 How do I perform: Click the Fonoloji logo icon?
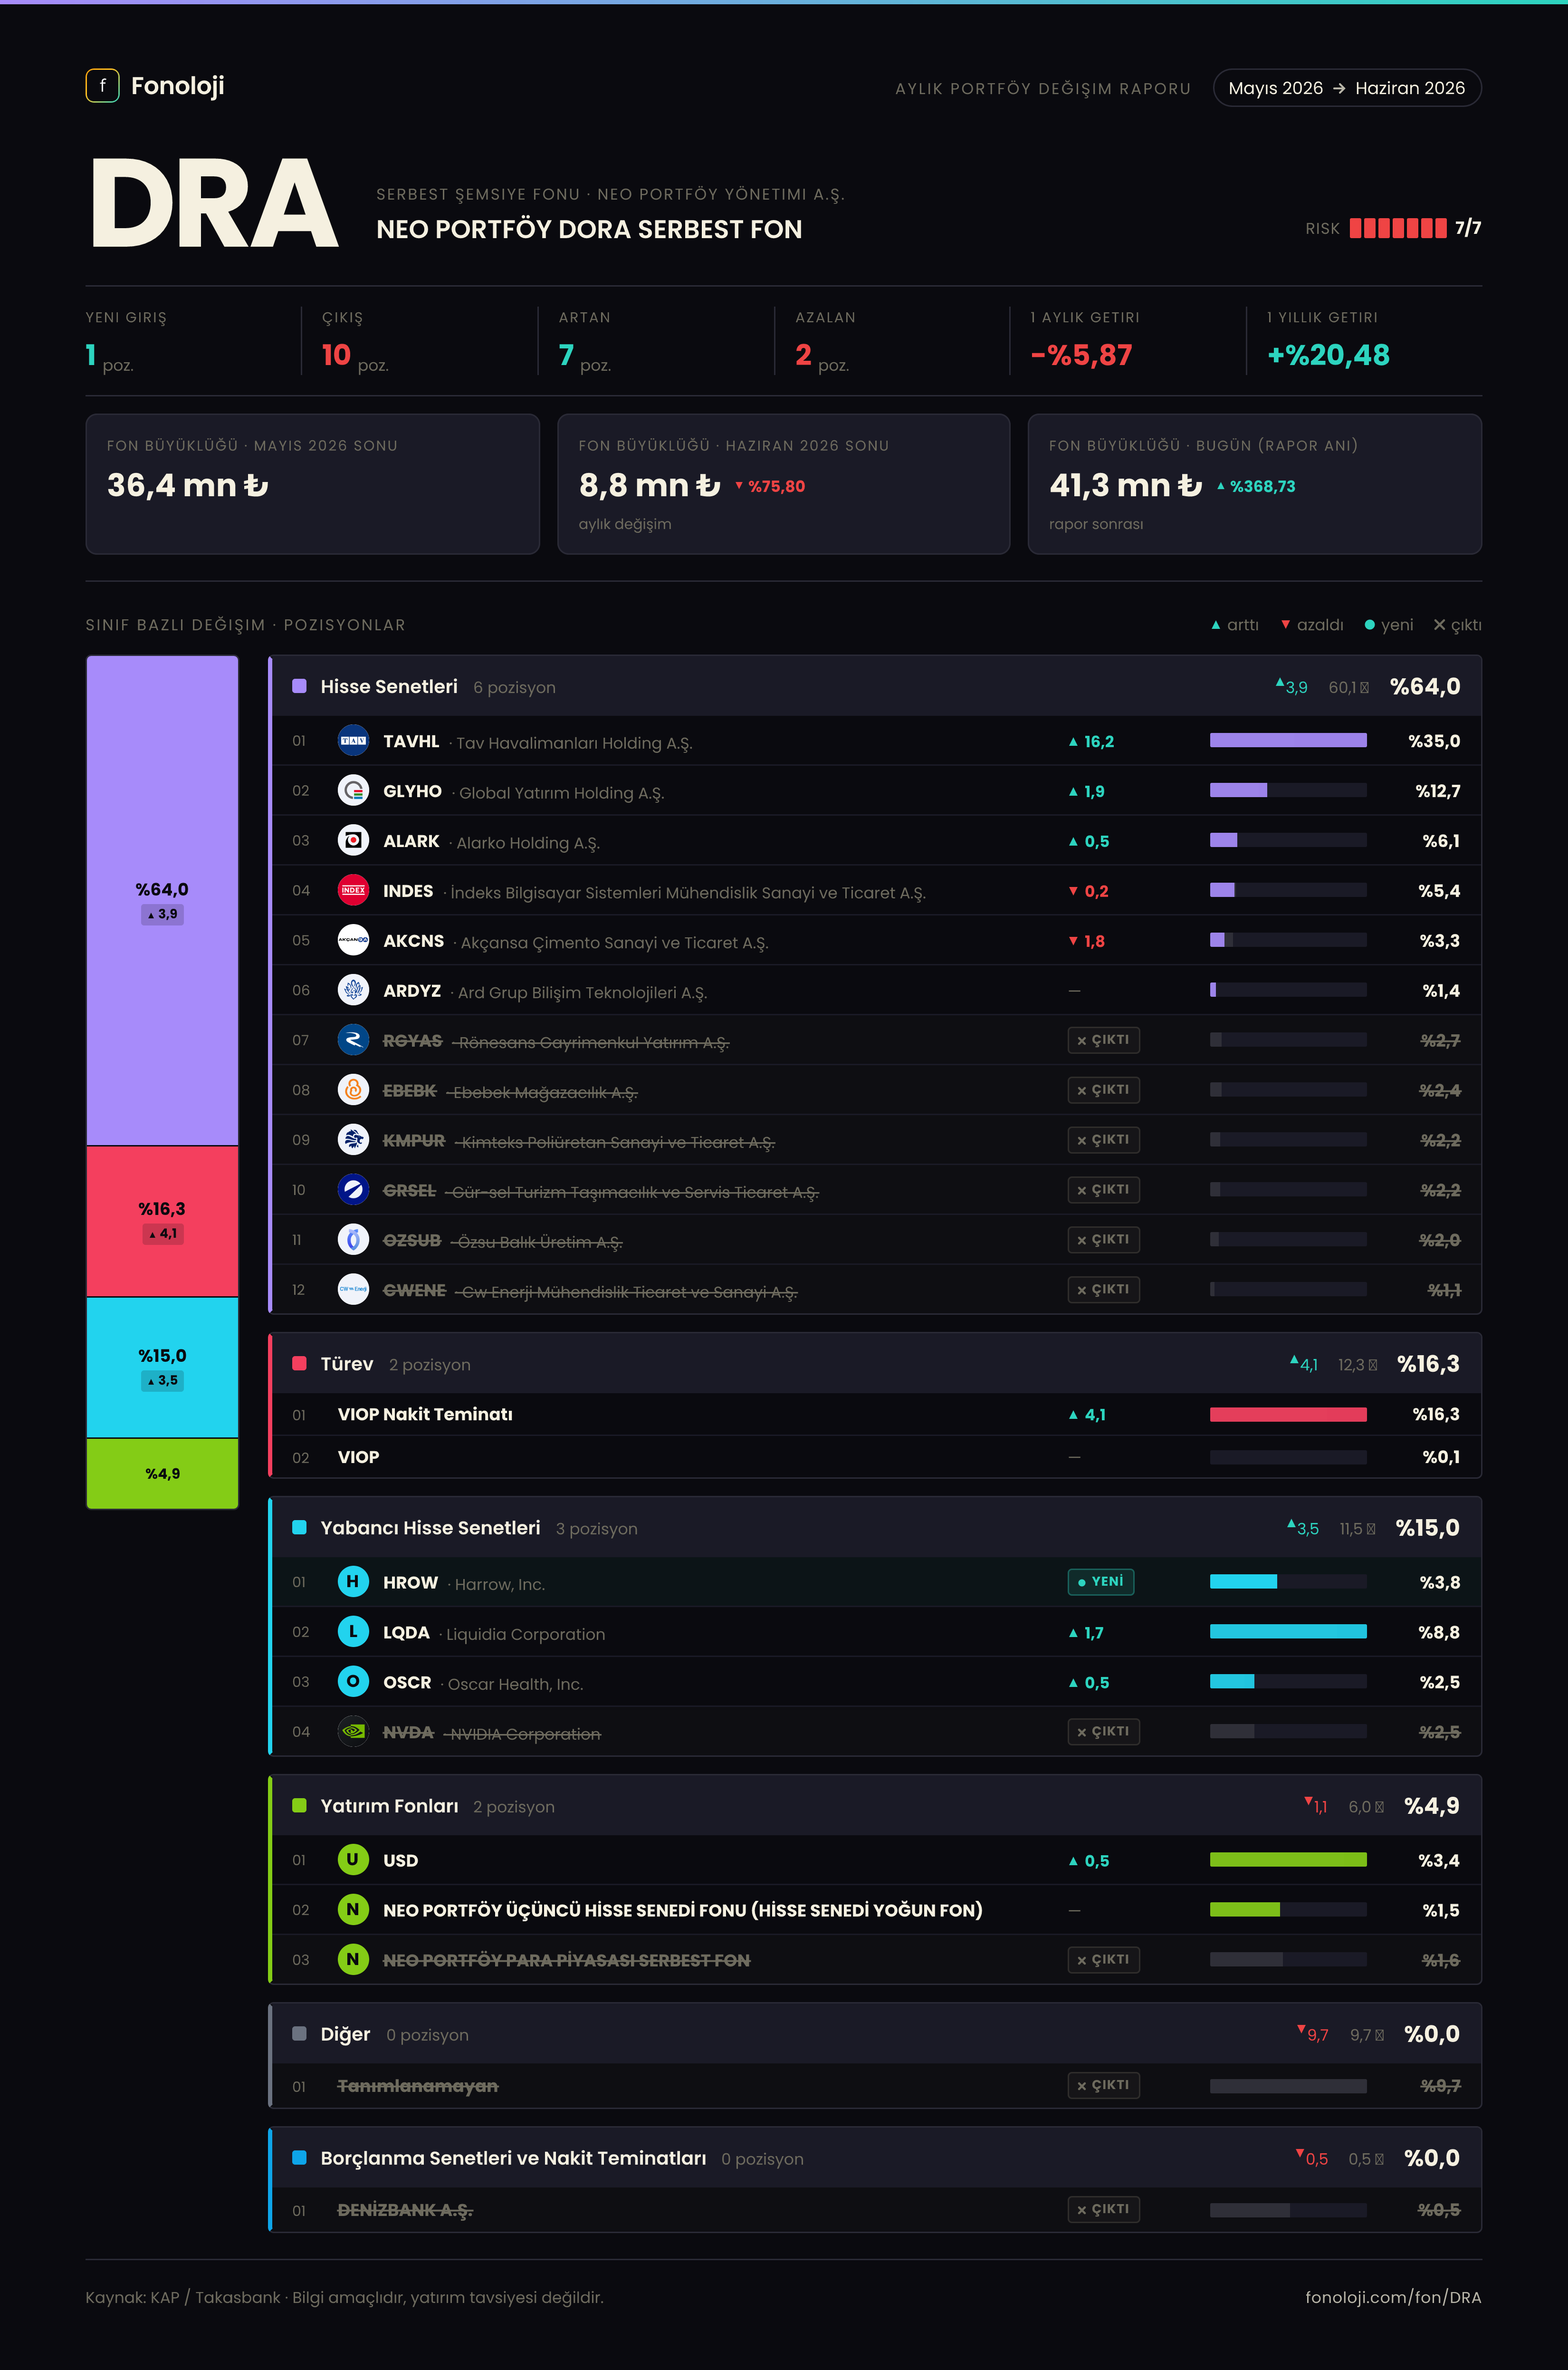[102, 86]
